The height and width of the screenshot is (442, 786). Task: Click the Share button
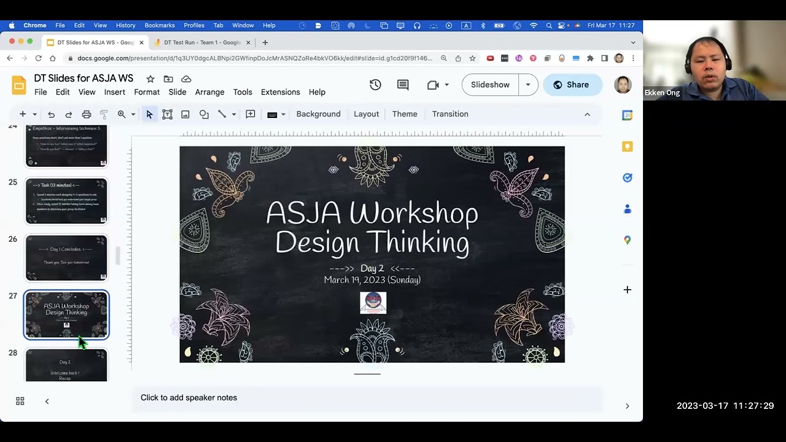(x=571, y=85)
